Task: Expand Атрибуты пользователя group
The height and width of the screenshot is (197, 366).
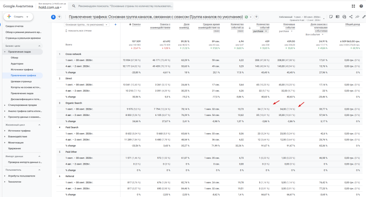Action: point(5,176)
